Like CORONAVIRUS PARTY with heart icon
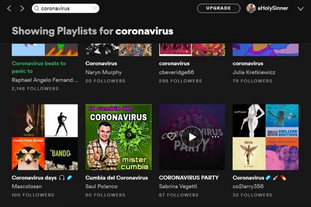 point(171,136)
